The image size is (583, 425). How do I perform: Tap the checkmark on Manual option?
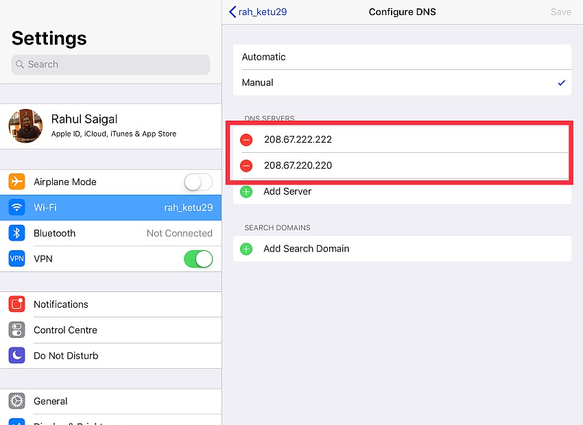562,82
